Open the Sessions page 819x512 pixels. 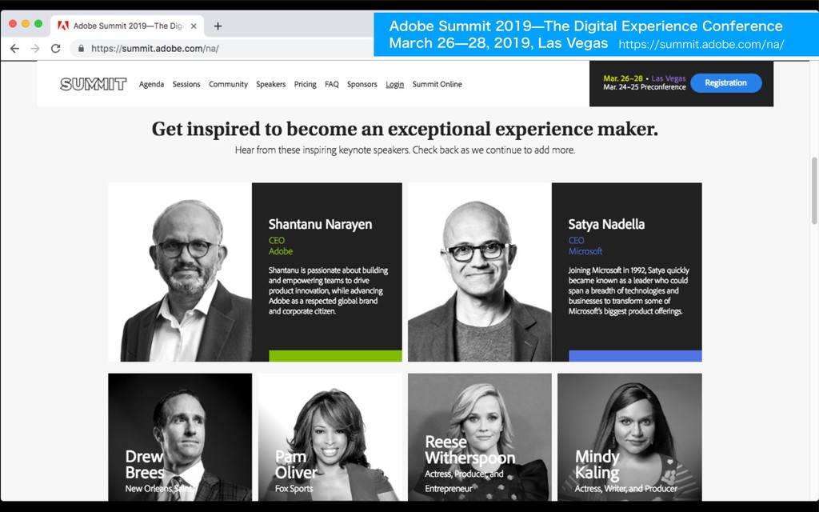click(186, 84)
